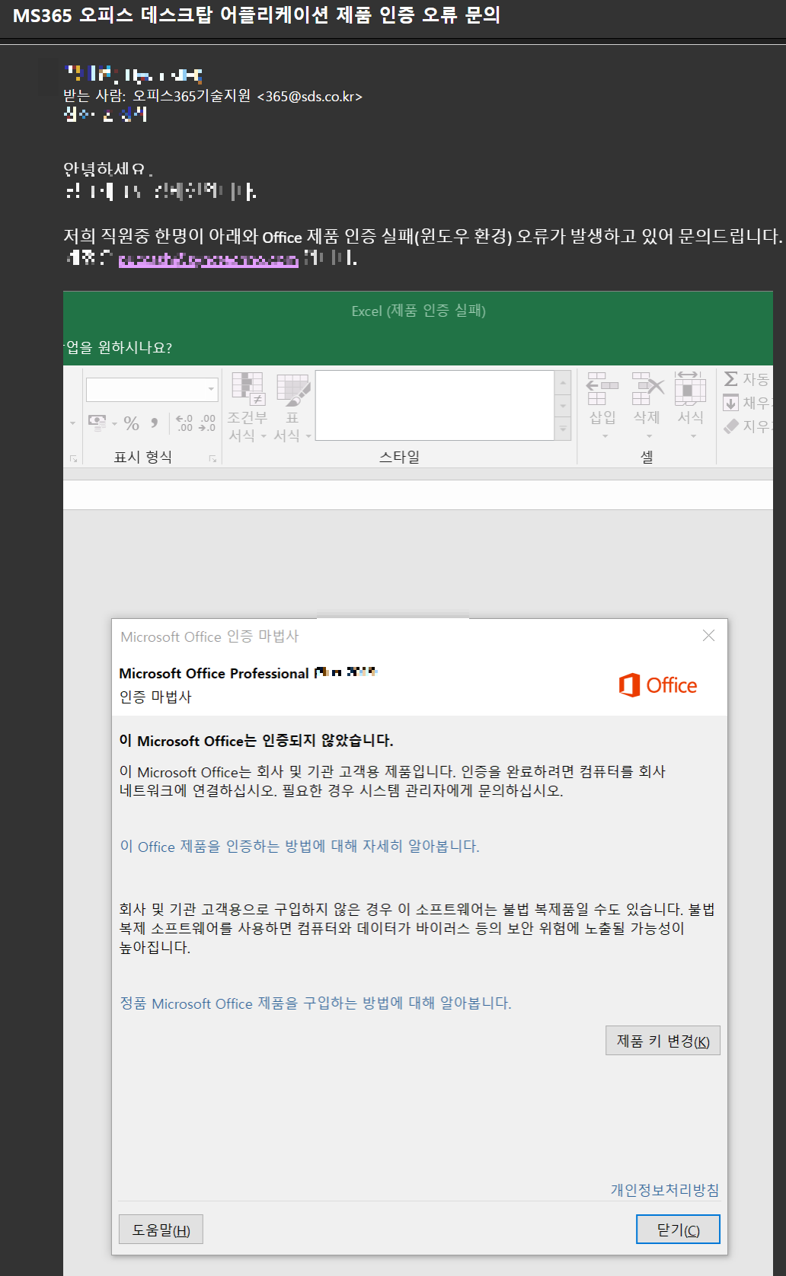
Task: Click the 셀 group label
Action: tap(647, 457)
